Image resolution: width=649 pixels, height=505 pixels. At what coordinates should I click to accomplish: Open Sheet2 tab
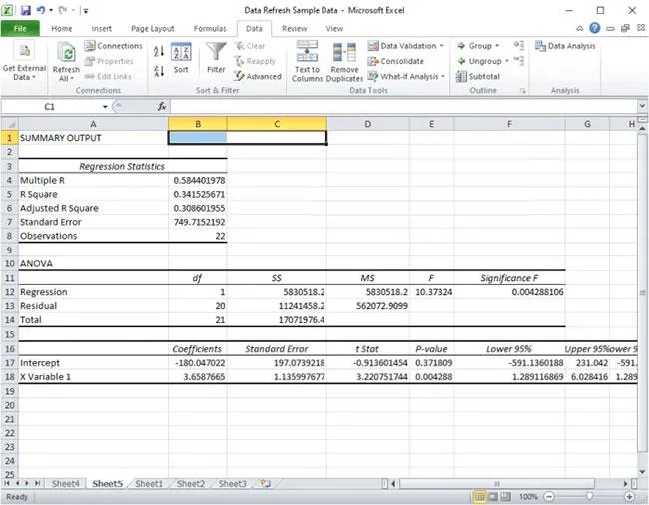[191, 483]
